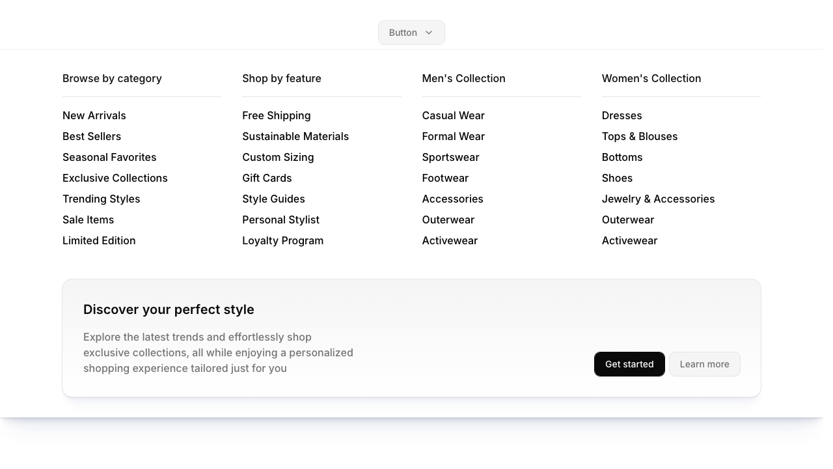
Task: Click the Learn more button
Action: tap(704, 364)
